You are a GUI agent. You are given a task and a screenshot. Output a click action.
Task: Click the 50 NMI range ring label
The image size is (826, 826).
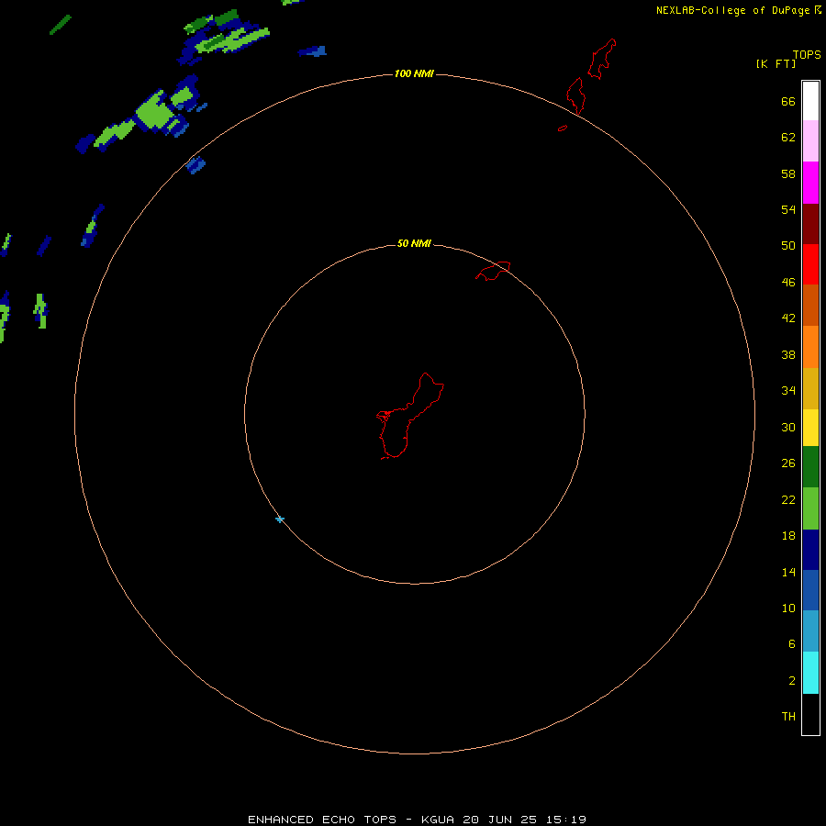point(414,243)
